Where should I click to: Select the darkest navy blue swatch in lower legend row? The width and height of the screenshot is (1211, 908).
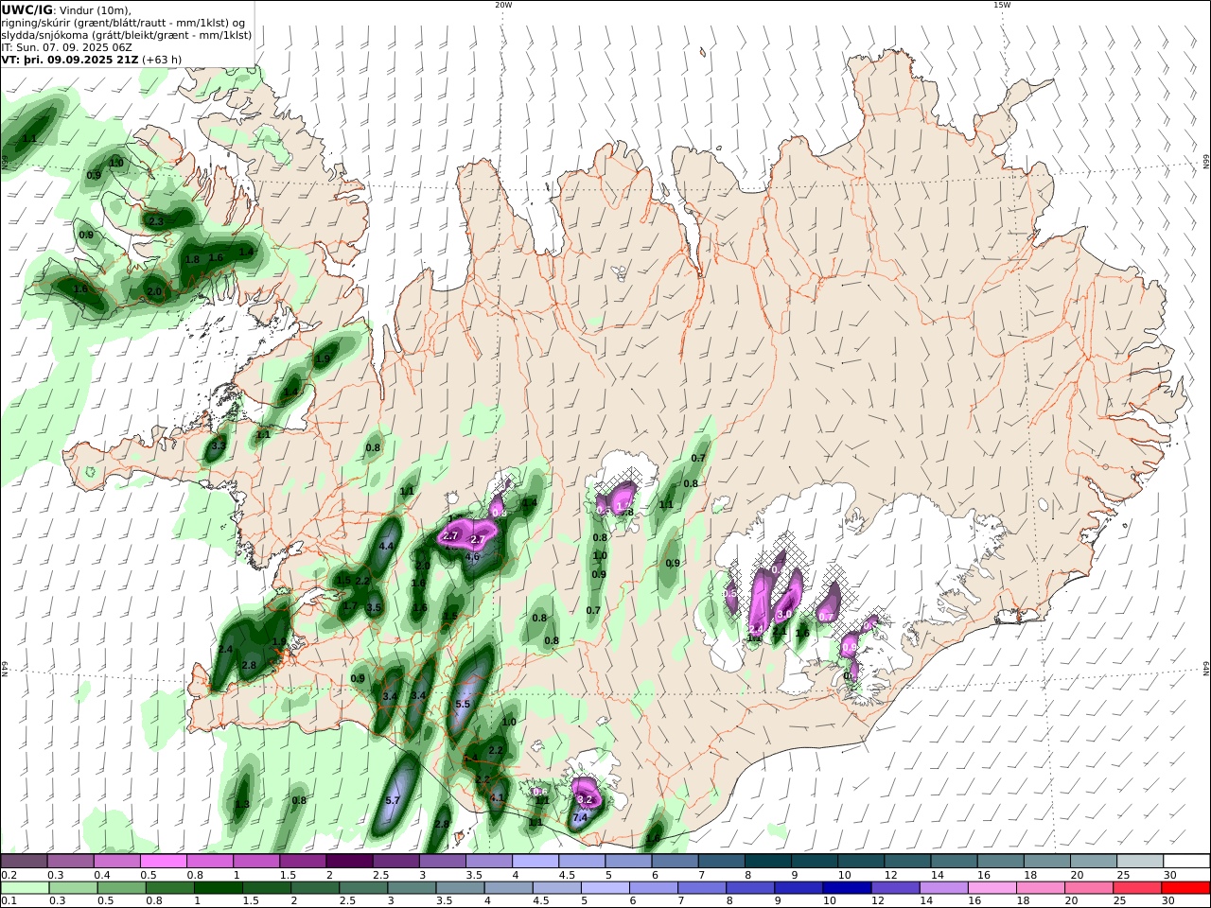[847, 888]
